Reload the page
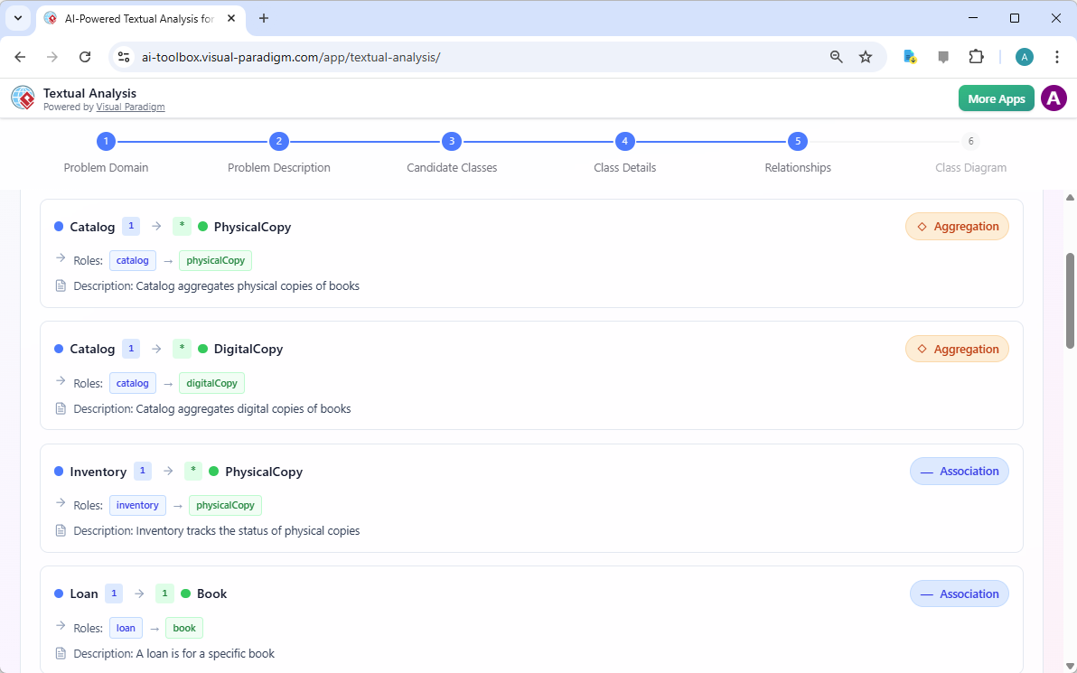The width and height of the screenshot is (1077, 673). (85, 57)
